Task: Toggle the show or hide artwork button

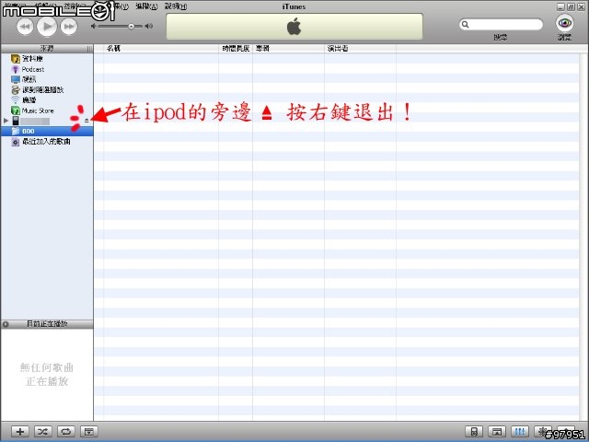Action: pos(89,432)
